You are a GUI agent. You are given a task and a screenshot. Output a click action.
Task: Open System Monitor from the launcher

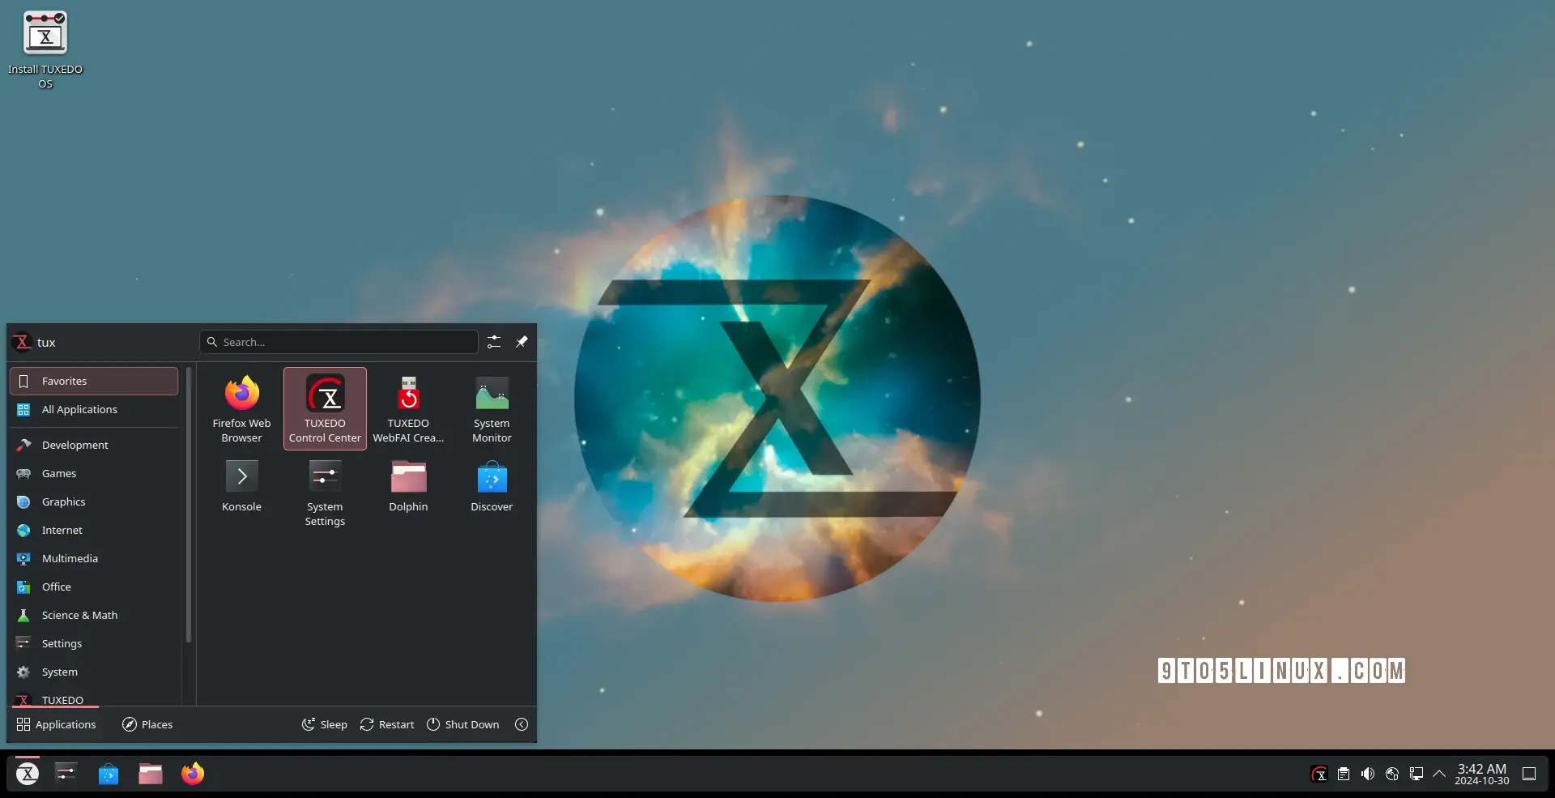492,409
